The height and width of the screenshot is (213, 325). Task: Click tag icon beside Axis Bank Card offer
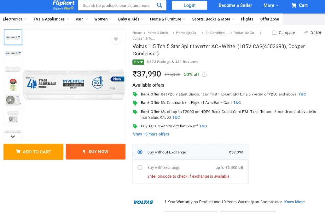tap(135, 103)
